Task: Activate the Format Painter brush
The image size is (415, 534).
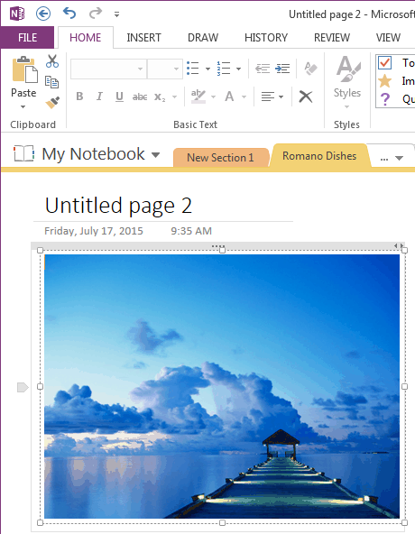Action: [x=52, y=102]
